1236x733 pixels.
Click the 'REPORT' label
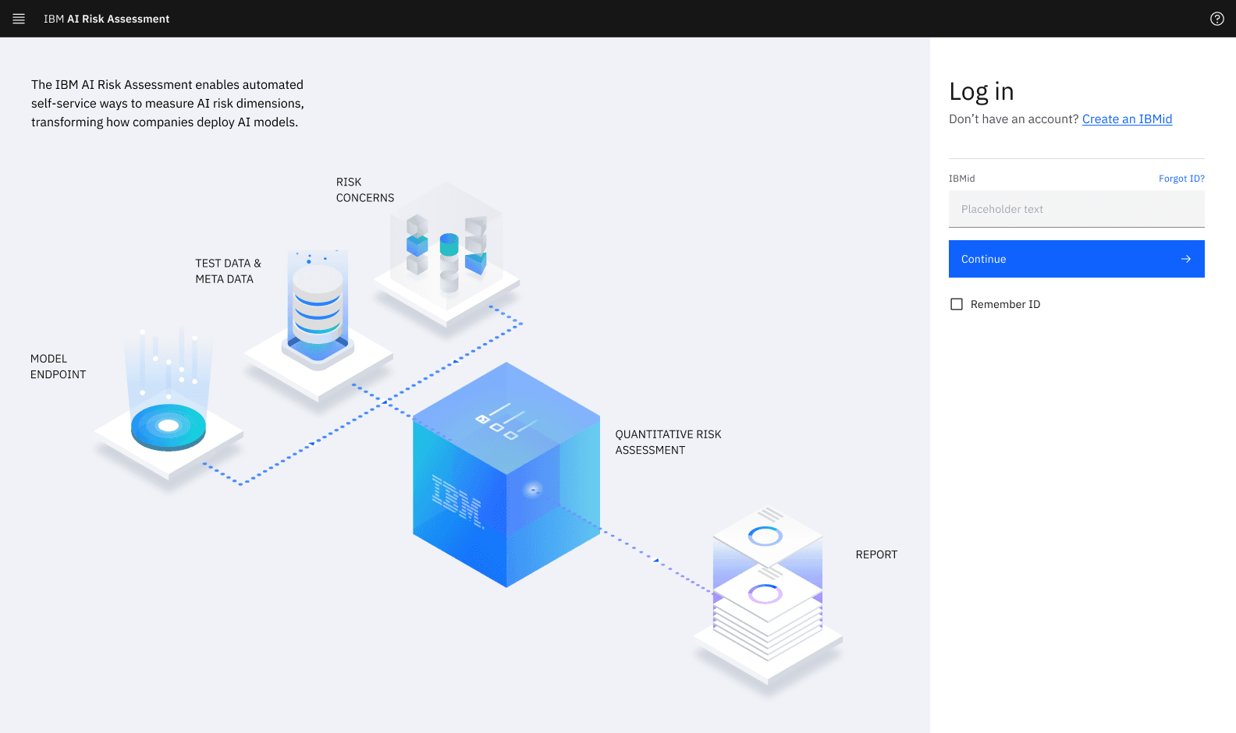click(x=876, y=554)
